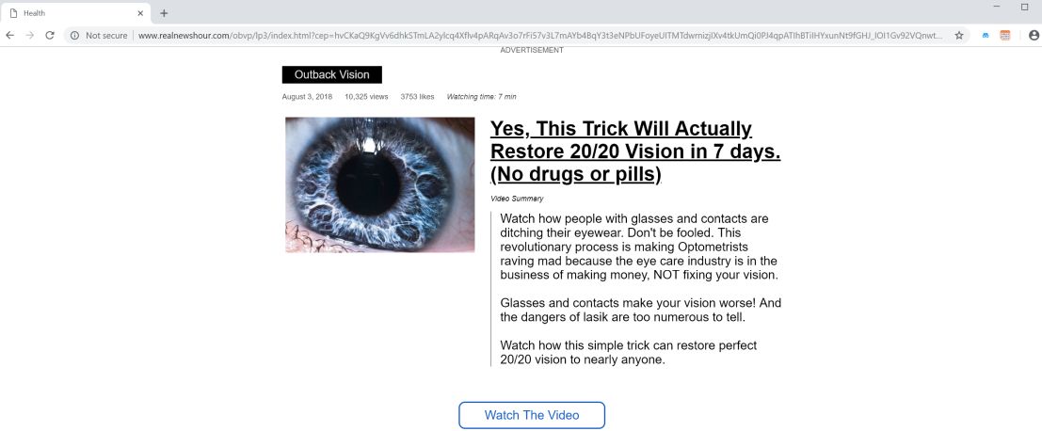Click the grayed-out forward navigation arrow
Image resolution: width=1042 pixels, height=431 pixels.
tap(29, 35)
